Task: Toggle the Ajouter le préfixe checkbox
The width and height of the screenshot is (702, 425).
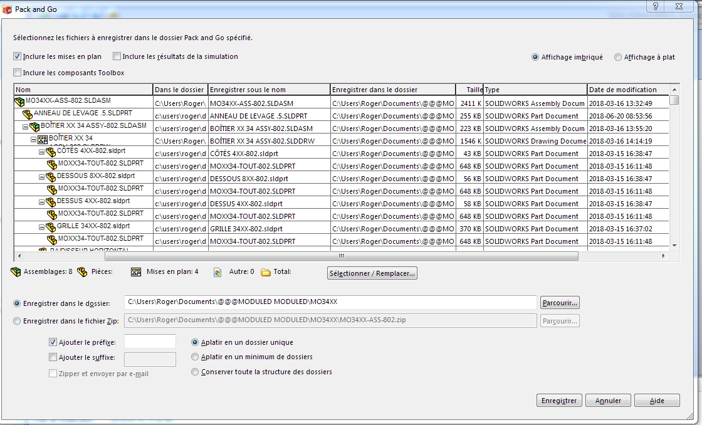Action: tap(53, 342)
